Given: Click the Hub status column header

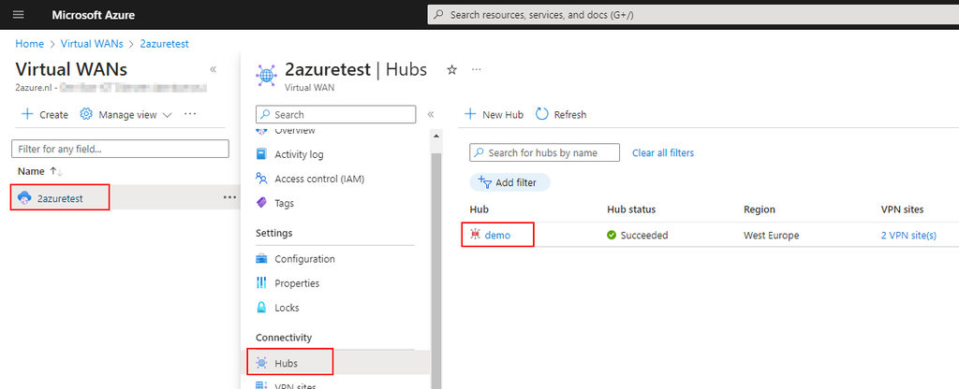Looking at the screenshot, I should coord(631,209).
